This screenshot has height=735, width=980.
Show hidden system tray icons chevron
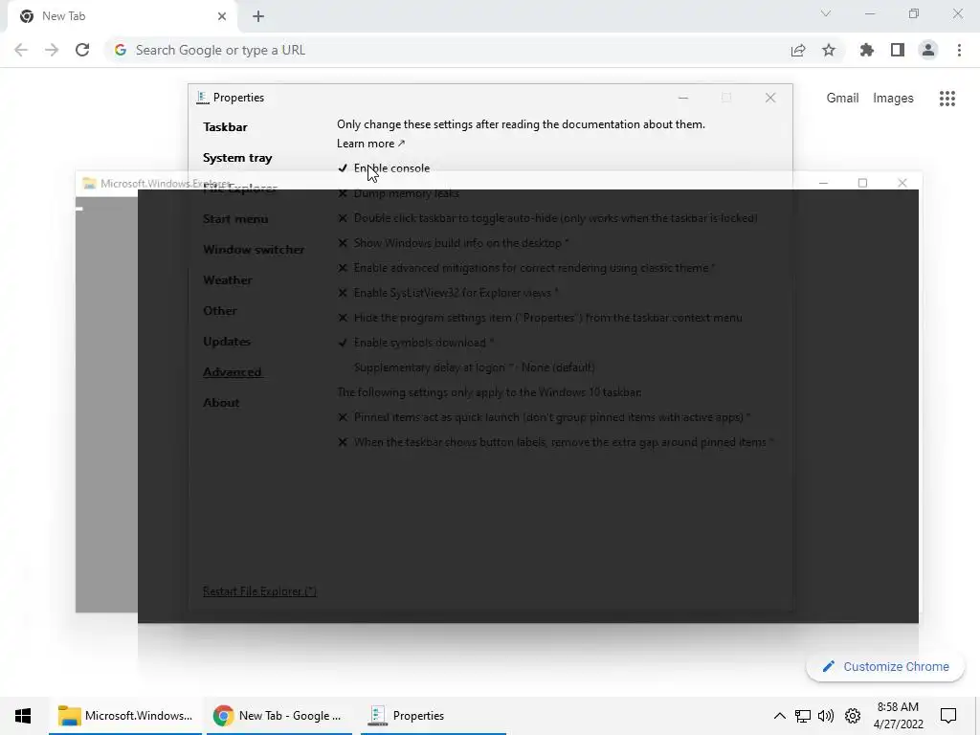pyautogui.click(x=779, y=716)
